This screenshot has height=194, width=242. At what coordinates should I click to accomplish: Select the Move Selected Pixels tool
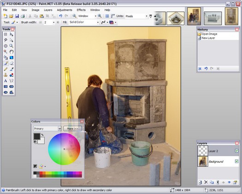click(x=12, y=34)
